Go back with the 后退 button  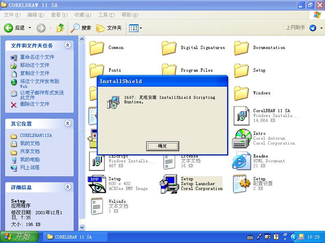point(15,28)
